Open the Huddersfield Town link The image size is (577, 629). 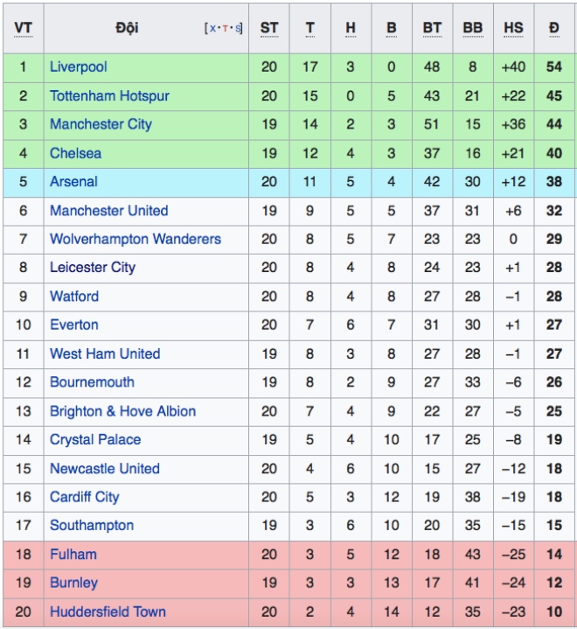(x=108, y=612)
